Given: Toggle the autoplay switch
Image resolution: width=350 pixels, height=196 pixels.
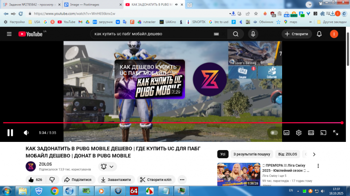Looking at the screenshot, I should [274, 133].
